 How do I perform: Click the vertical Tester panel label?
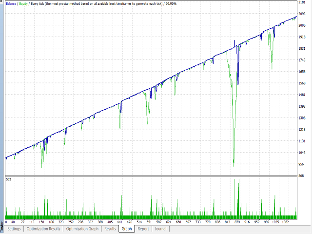(x=2, y=227)
